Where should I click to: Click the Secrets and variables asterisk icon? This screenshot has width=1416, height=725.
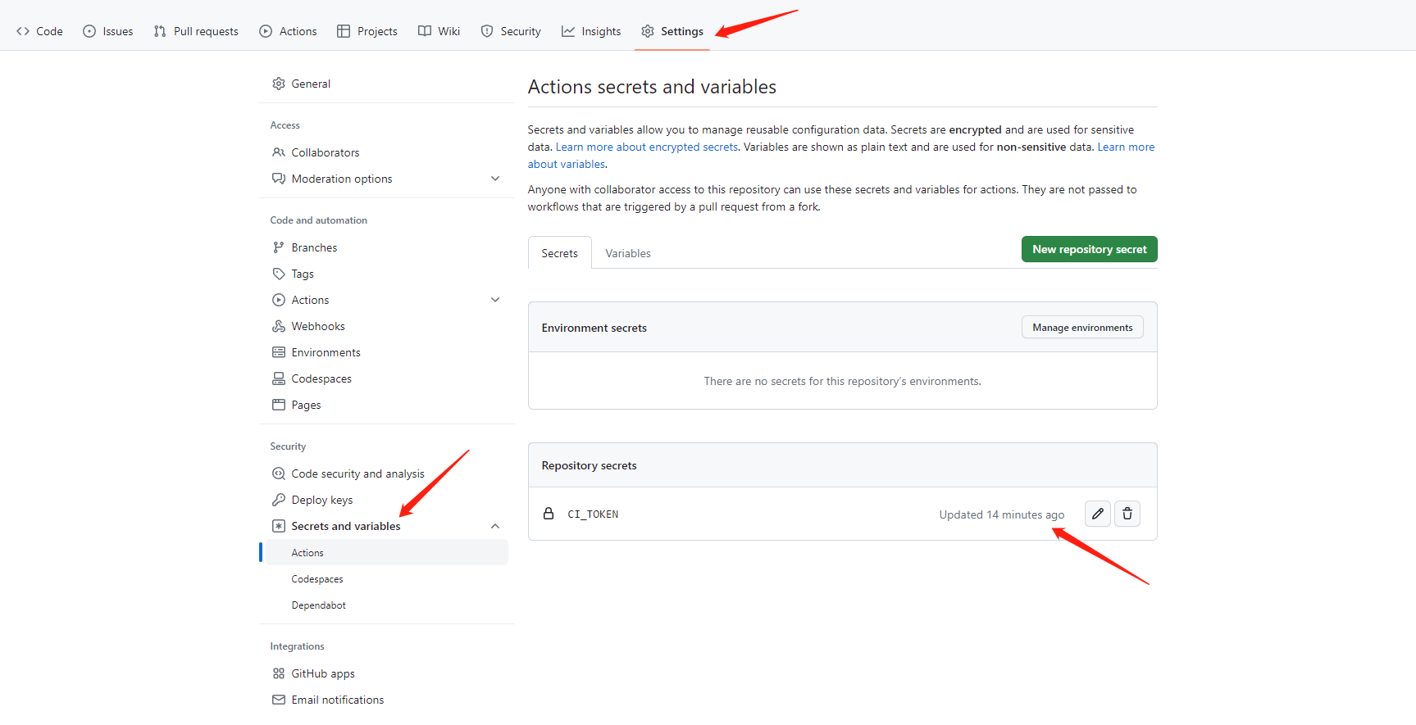point(279,526)
